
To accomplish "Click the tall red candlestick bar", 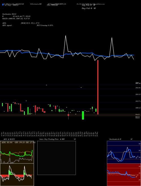I will point(98,87).
